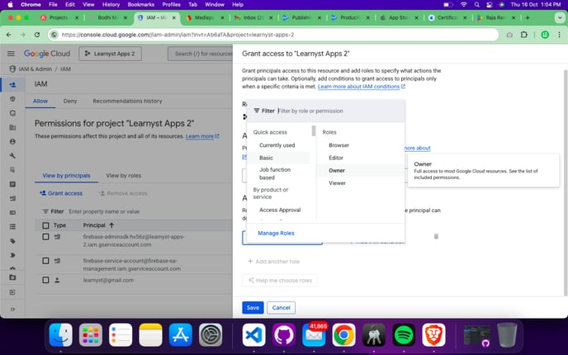The width and height of the screenshot is (568, 355).
Task: Open Spotify from the dock
Action: [404, 334]
